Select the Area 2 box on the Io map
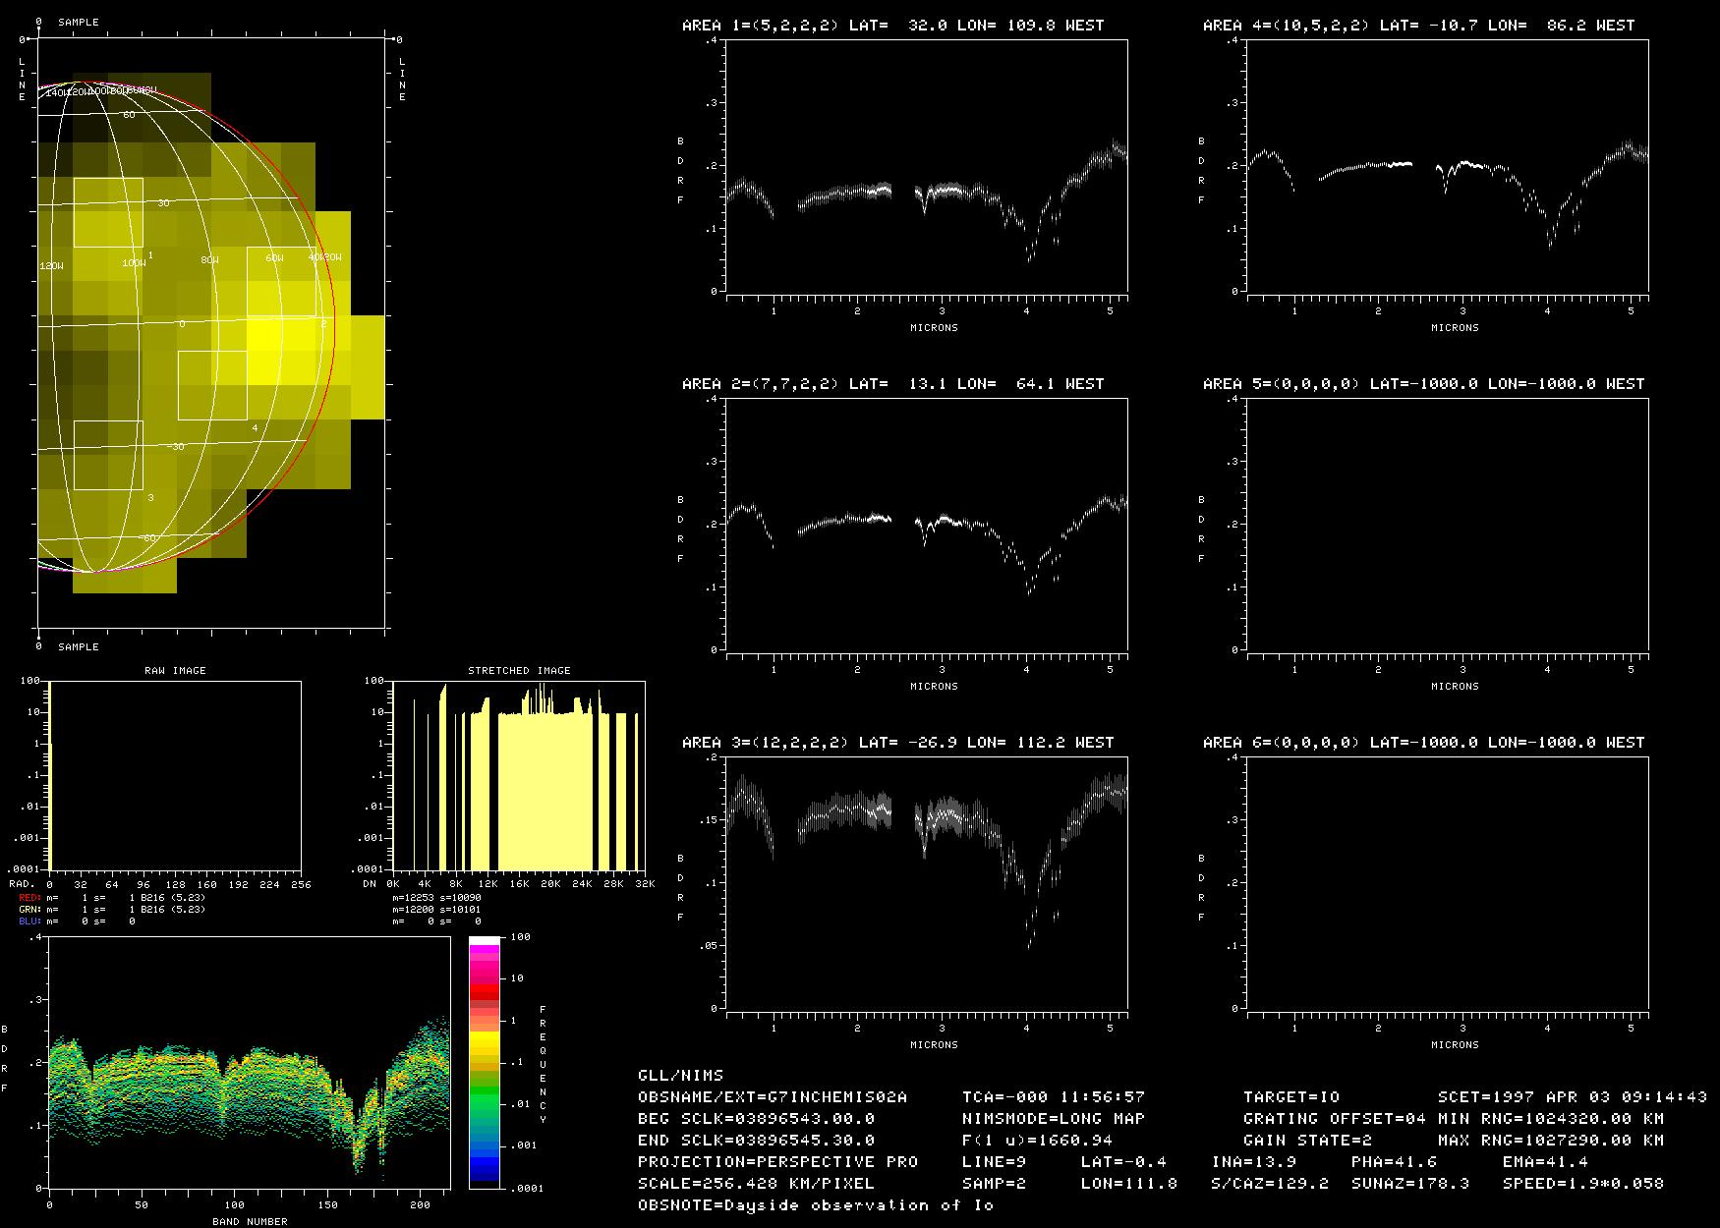This screenshot has width=1720, height=1228. point(281,281)
